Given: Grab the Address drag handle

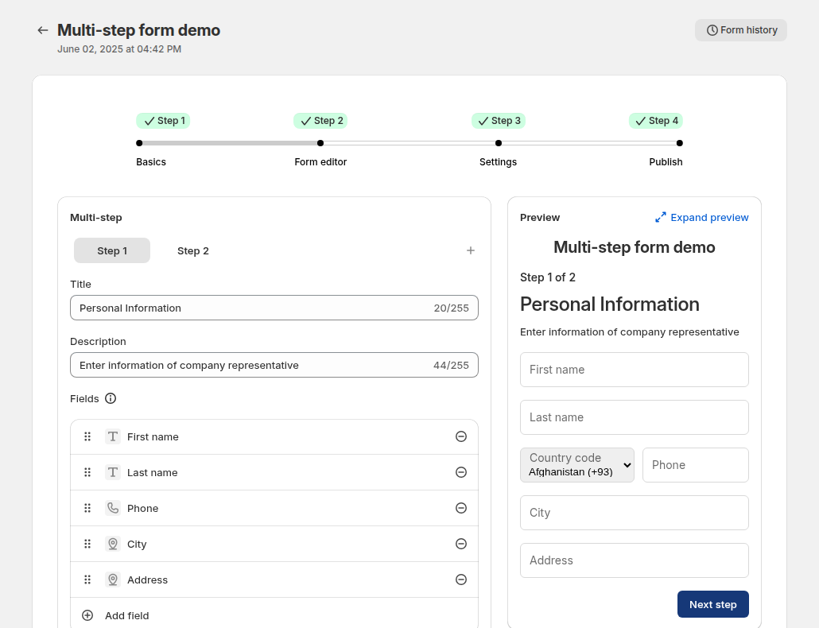Looking at the screenshot, I should pyautogui.click(x=87, y=580).
